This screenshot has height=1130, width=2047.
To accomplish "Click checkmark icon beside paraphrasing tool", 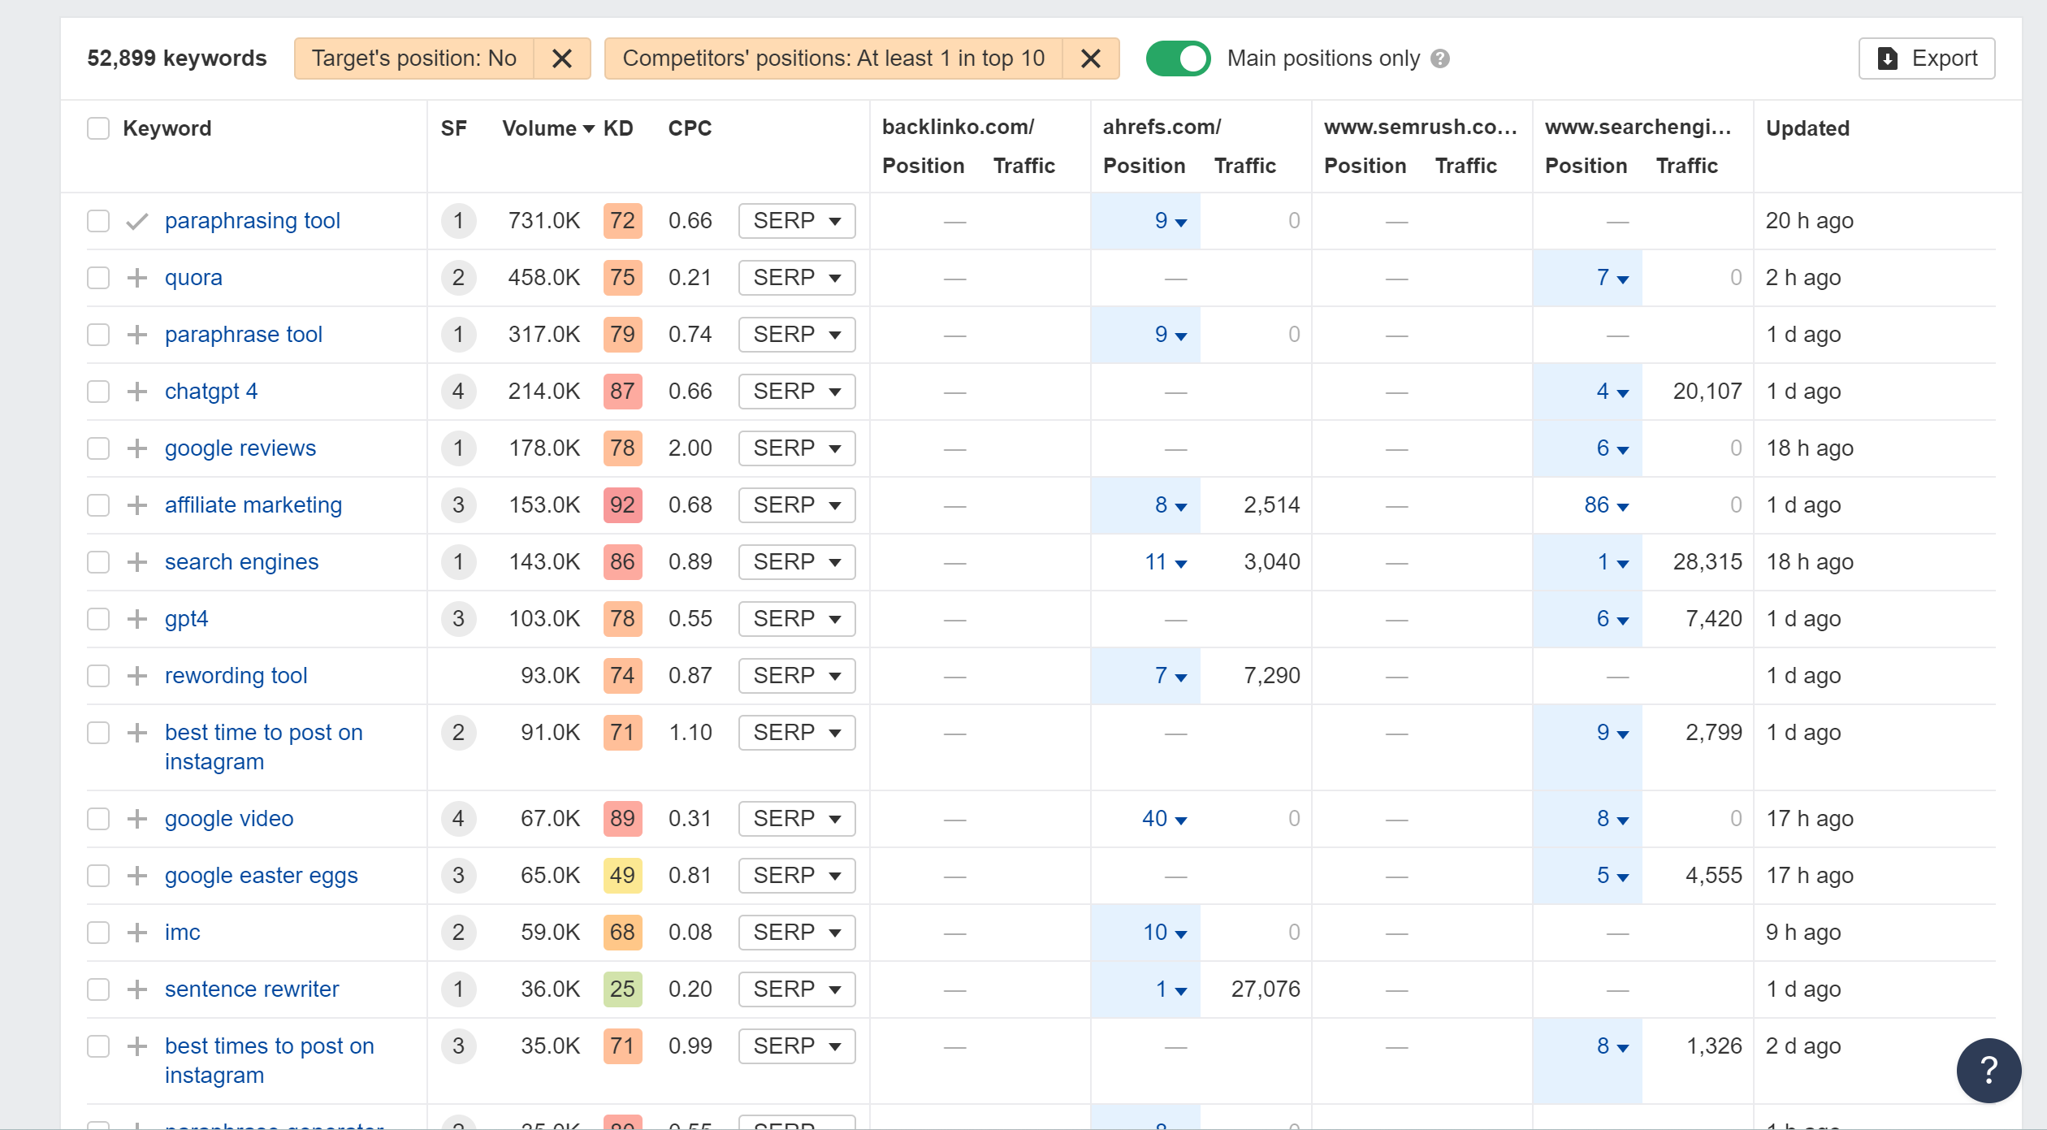I will [137, 221].
